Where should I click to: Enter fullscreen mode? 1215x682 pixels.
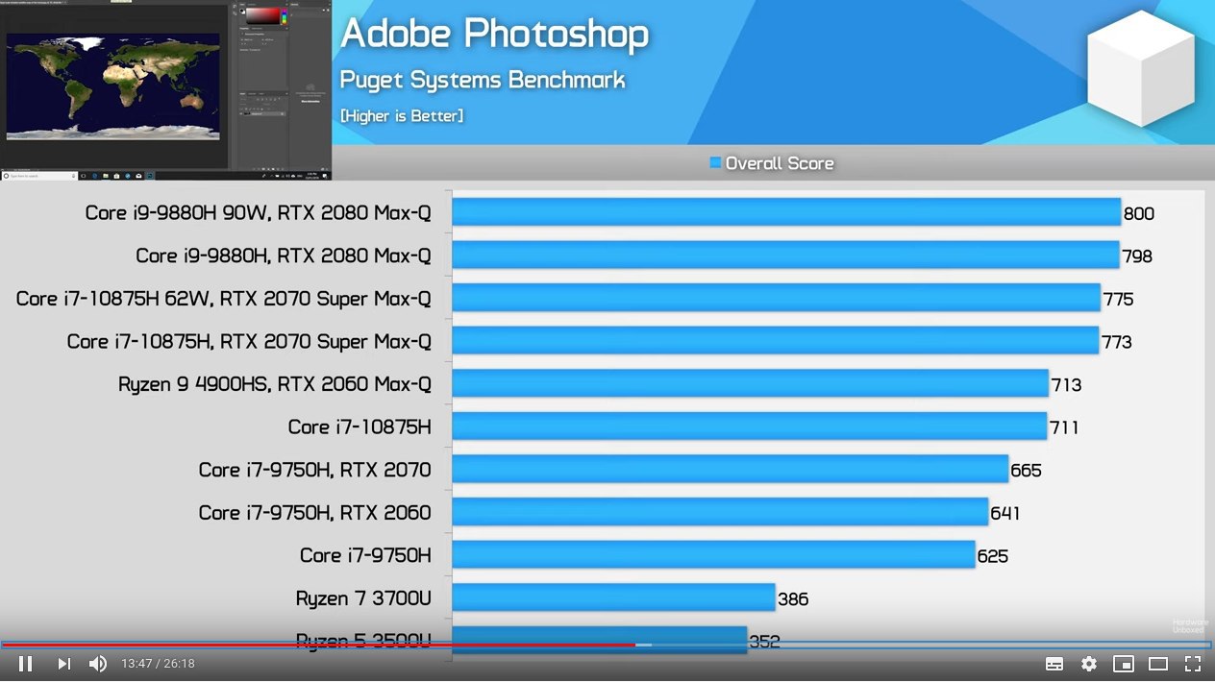pos(1193,664)
